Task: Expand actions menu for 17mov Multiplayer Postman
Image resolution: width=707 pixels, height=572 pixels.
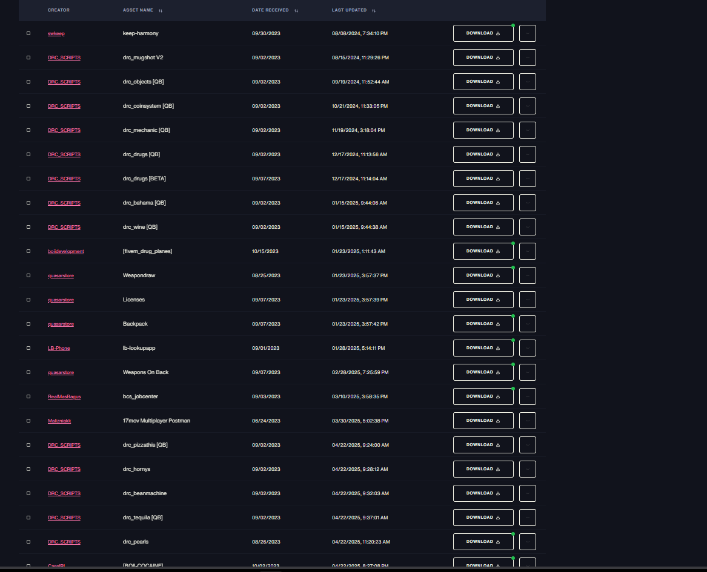Action: point(528,421)
